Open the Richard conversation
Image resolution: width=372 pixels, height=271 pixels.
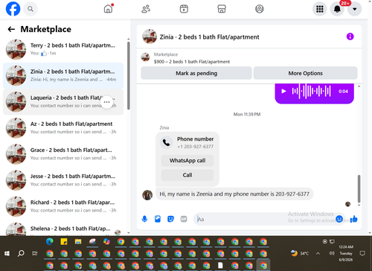63,206
